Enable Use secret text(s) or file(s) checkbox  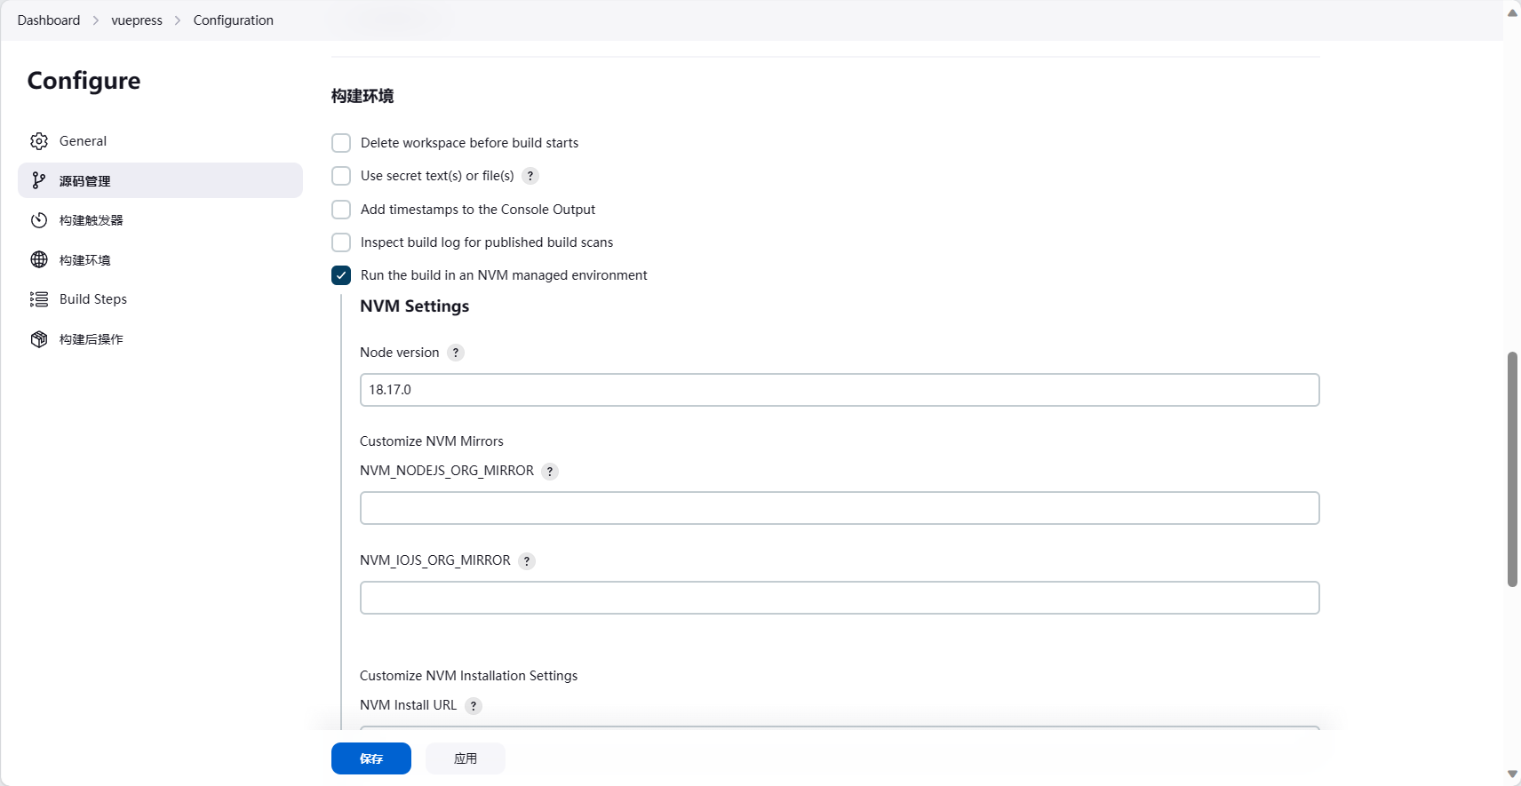click(341, 176)
